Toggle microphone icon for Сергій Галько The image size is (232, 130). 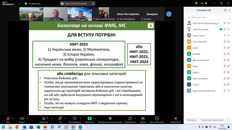pos(225,36)
